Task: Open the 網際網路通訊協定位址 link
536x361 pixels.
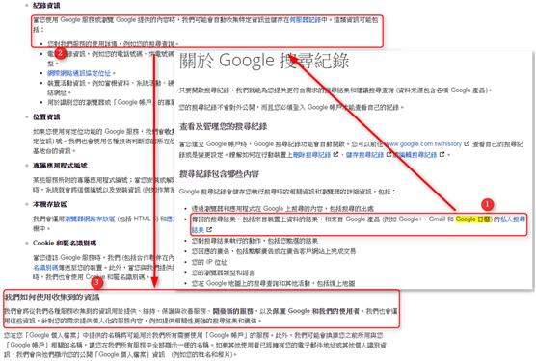Action: (79, 73)
